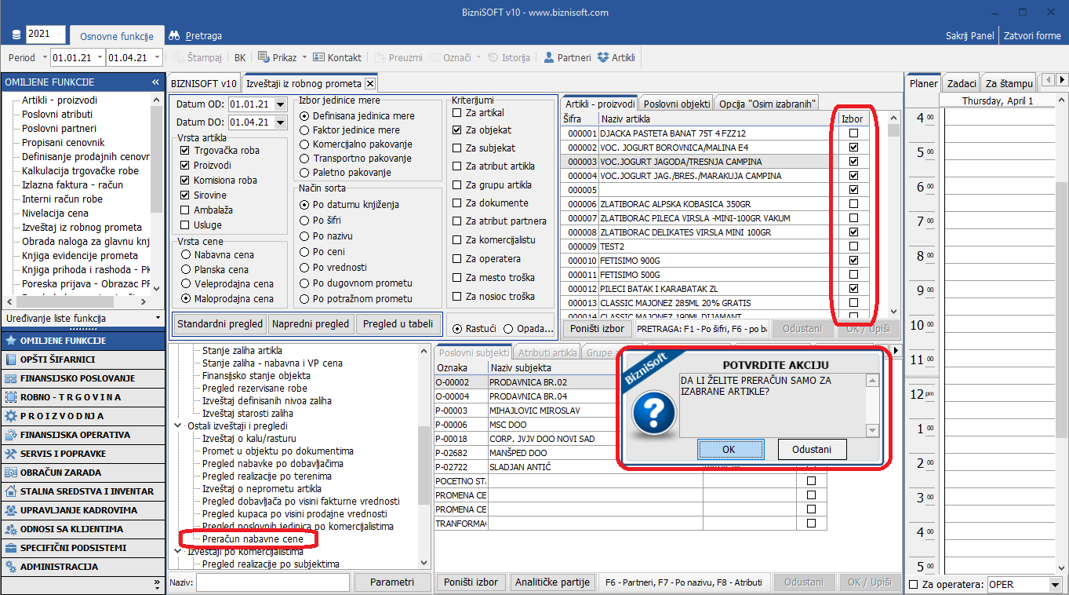Select Faktor jedinice mere radio option
Screen dimensions: 1069x595
tap(305, 130)
